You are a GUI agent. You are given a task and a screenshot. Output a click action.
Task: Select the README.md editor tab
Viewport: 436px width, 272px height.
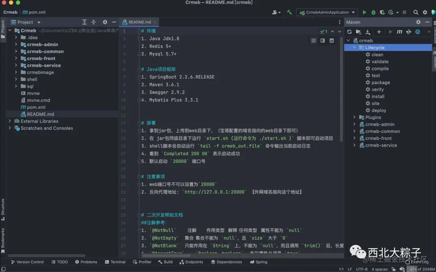click(140, 22)
